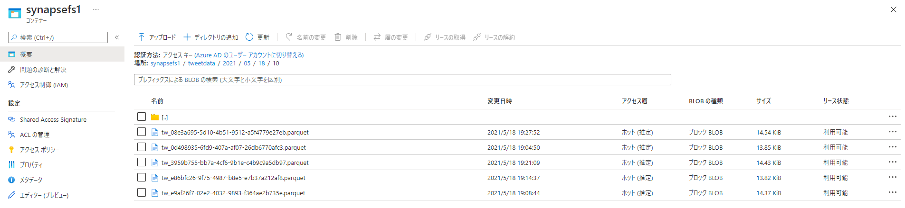Viewport: 905px width, 208px height.
Task: Open tw_e9af26f7-02e2-4032-9893-f364ae2b735e.parquet
Action: point(233,193)
